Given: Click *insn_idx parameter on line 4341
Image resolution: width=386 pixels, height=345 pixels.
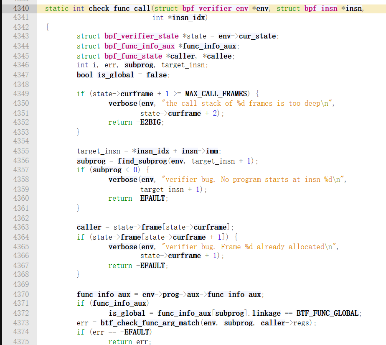Looking at the screenshot, I should pyautogui.click(x=186, y=18).
